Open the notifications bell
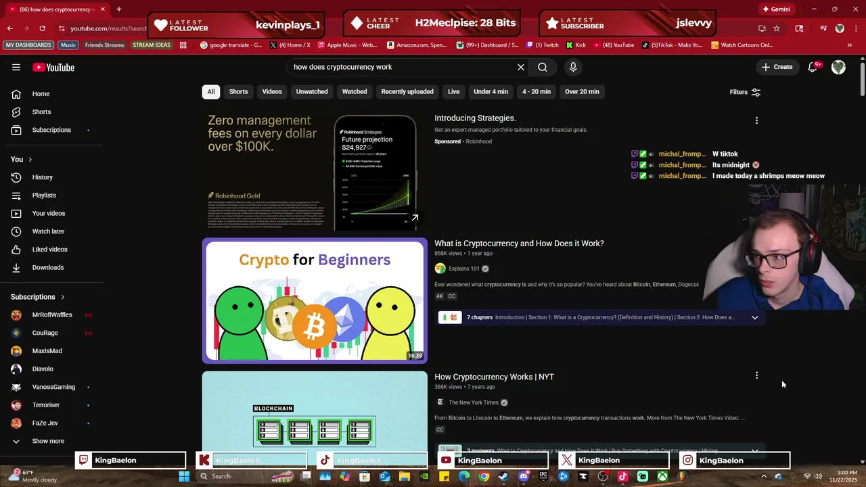 [x=813, y=67]
